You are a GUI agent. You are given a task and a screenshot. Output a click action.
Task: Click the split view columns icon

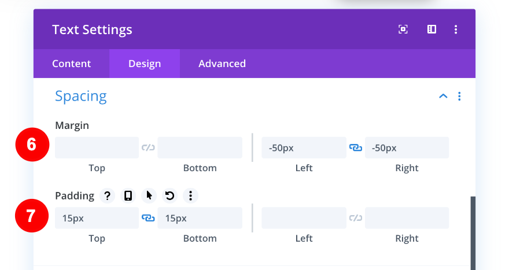tap(431, 29)
